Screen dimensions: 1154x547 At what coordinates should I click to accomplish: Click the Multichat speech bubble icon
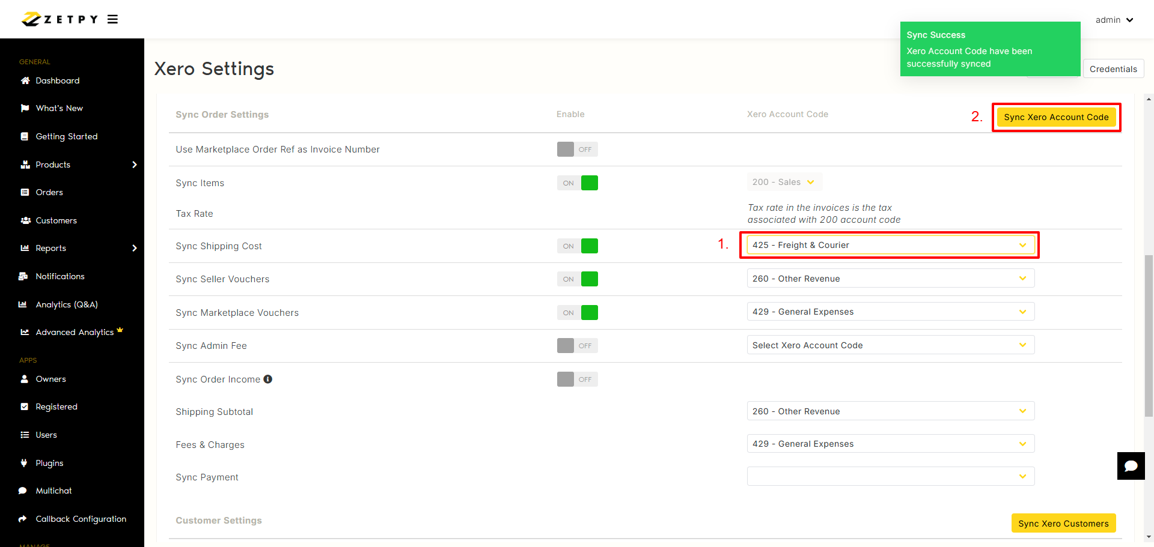click(x=23, y=491)
